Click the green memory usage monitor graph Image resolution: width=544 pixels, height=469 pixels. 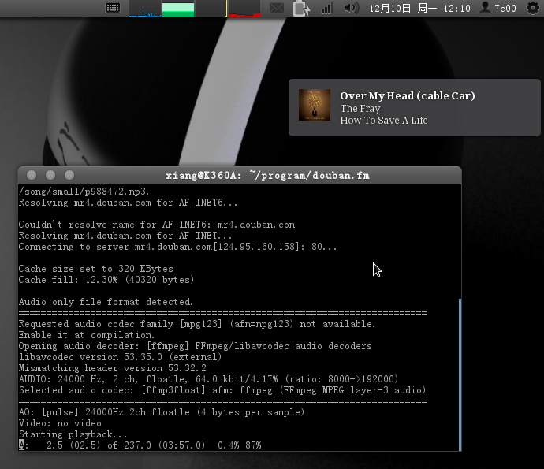pyautogui.click(x=178, y=9)
